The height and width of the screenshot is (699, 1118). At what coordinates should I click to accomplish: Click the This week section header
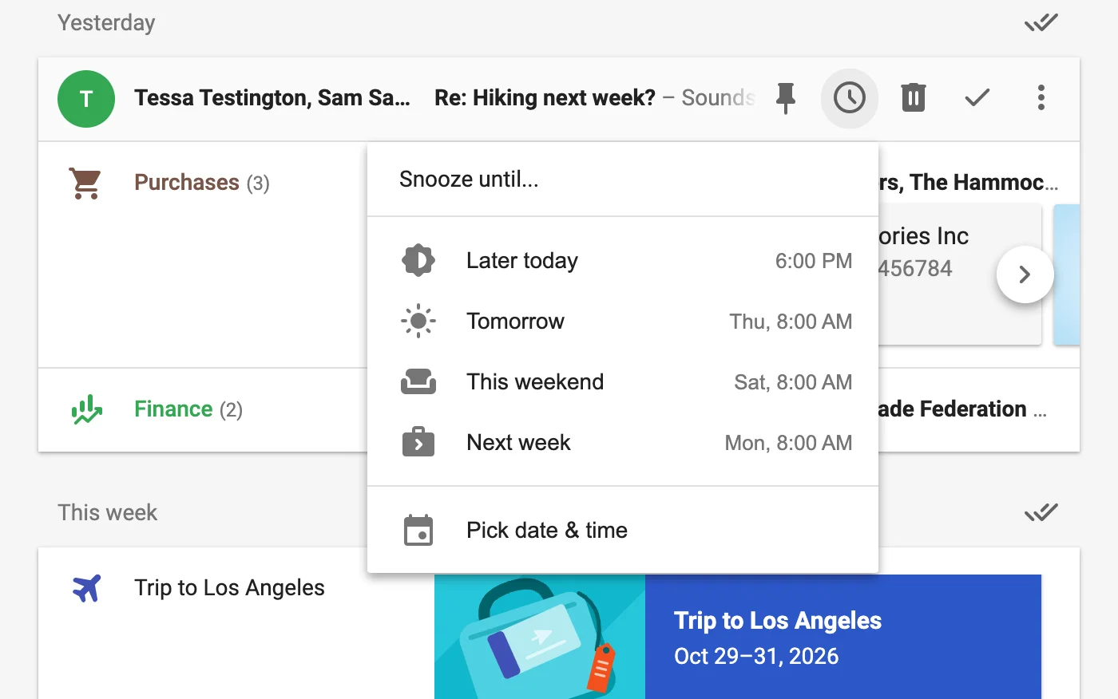(x=107, y=512)
